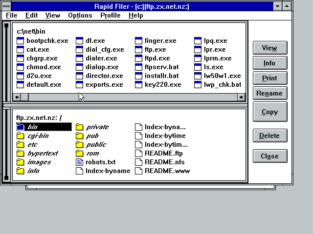Open the File menu
313x234 pixels.
12,15
